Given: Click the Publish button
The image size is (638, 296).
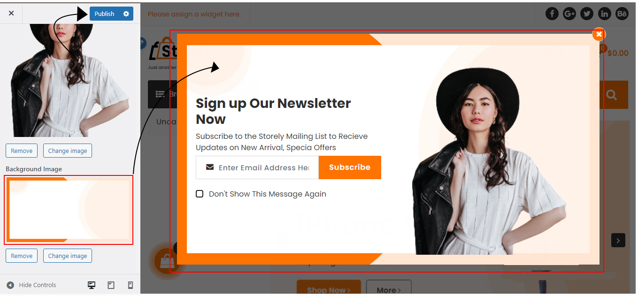Looking at the screenshot, I should point(104,14).
